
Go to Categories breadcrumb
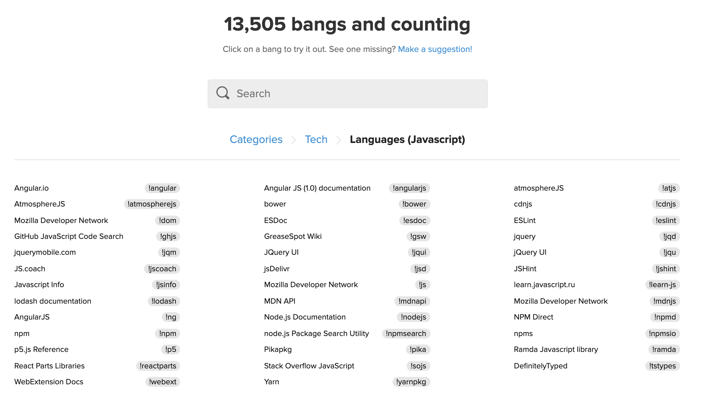point(256,140)
